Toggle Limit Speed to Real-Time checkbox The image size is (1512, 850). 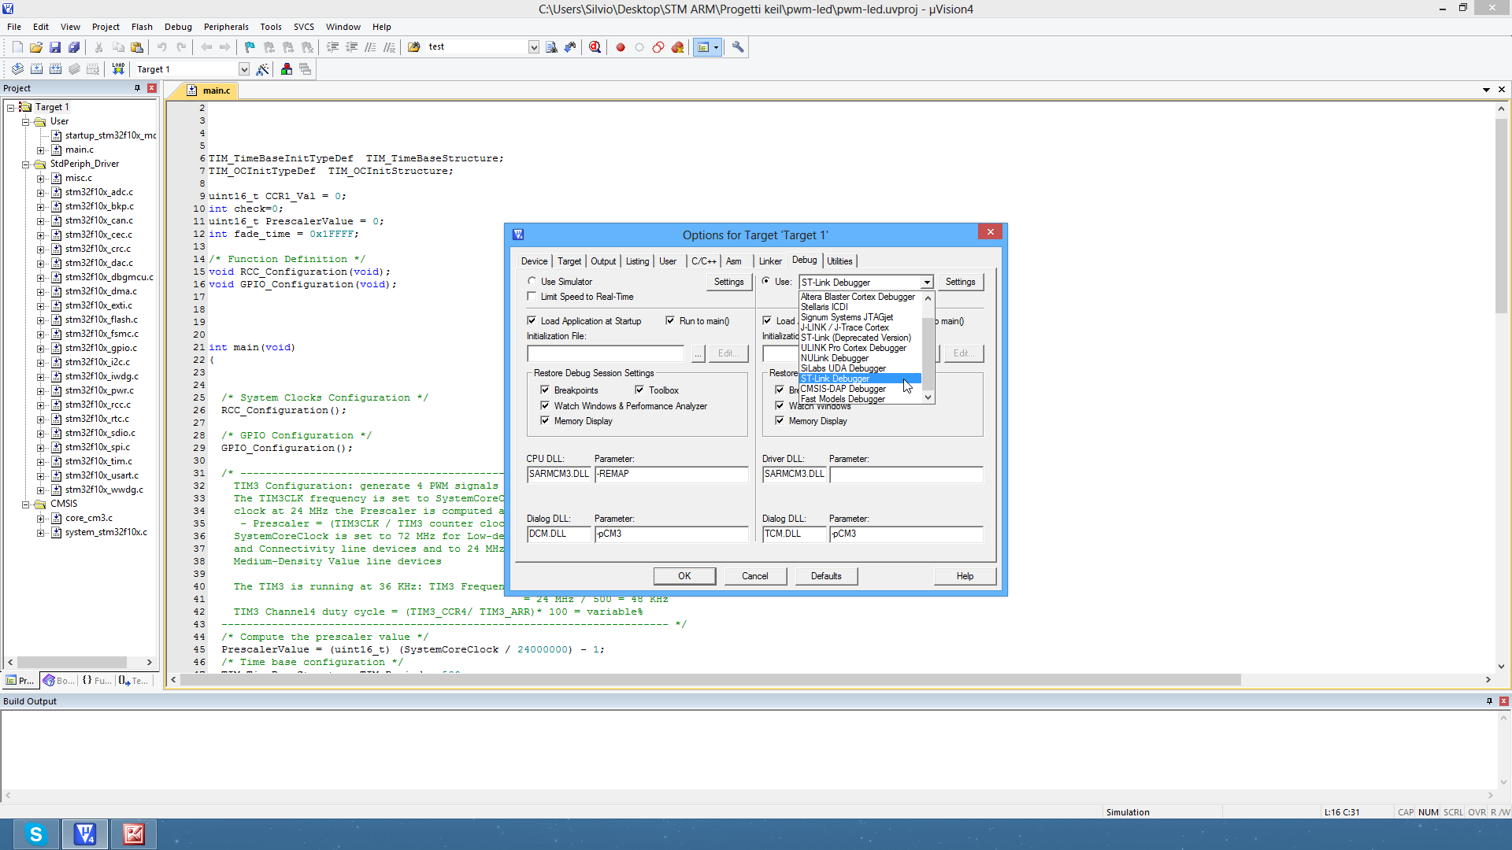(x=532, y=297)
